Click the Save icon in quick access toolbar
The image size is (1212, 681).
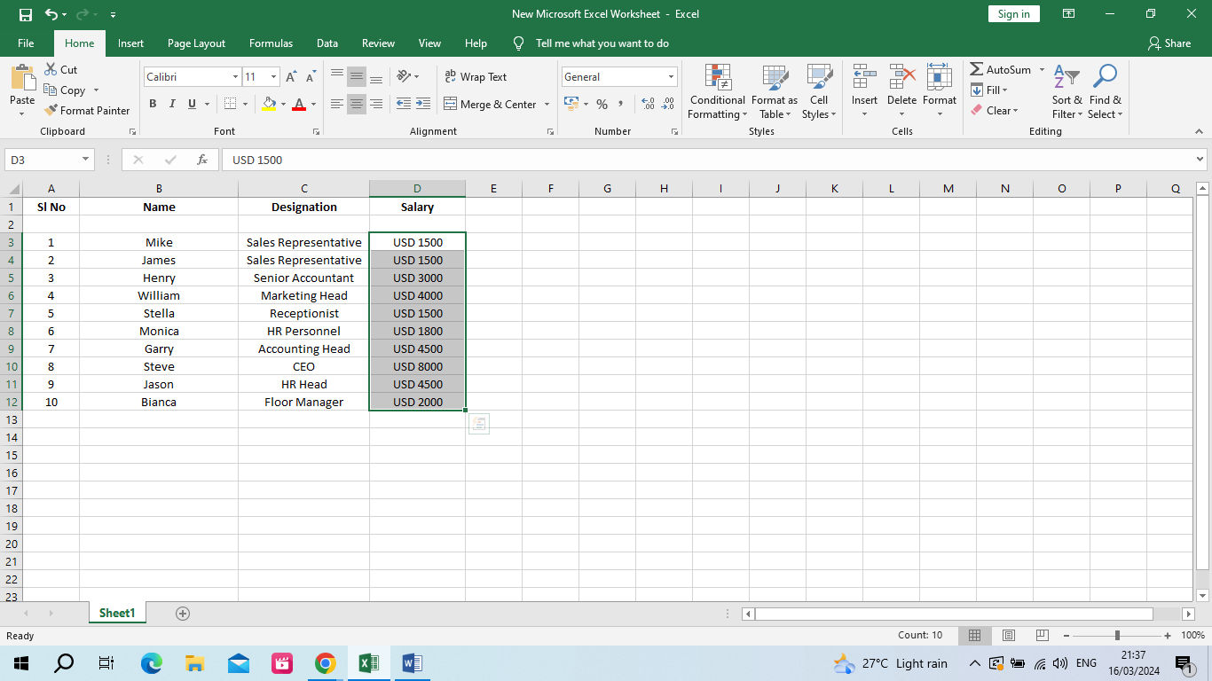click(x=25, y=14)
